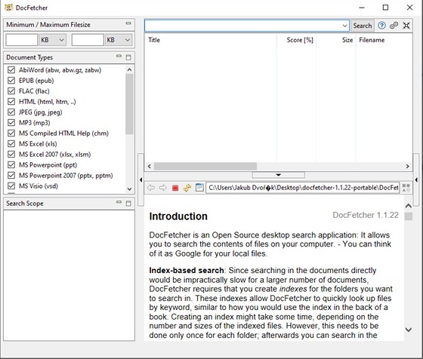Screen dimensions: 423x359
Task: Click left arrow of results horizontal scrollbar
Action: (150, 167)
